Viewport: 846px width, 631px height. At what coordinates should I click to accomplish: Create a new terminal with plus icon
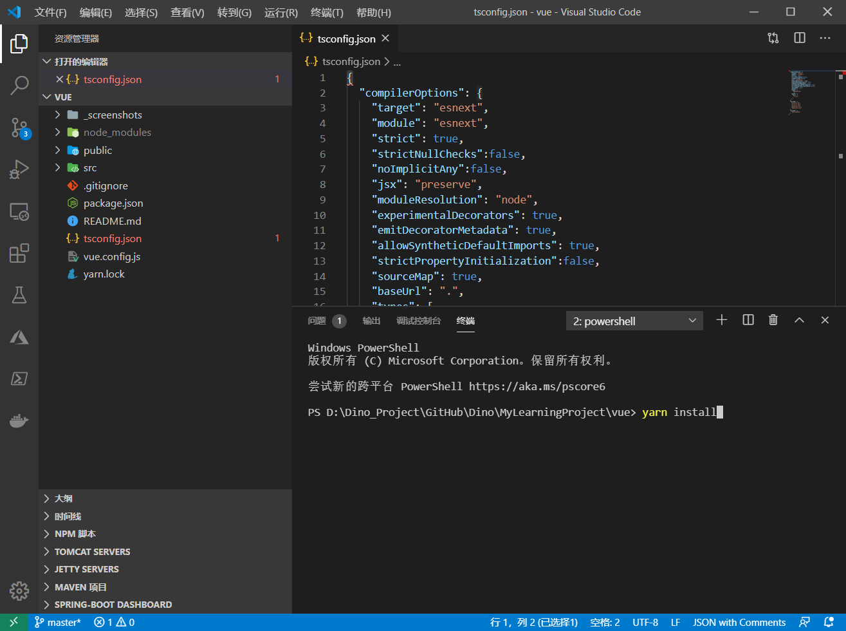click(x=722, y=320)
